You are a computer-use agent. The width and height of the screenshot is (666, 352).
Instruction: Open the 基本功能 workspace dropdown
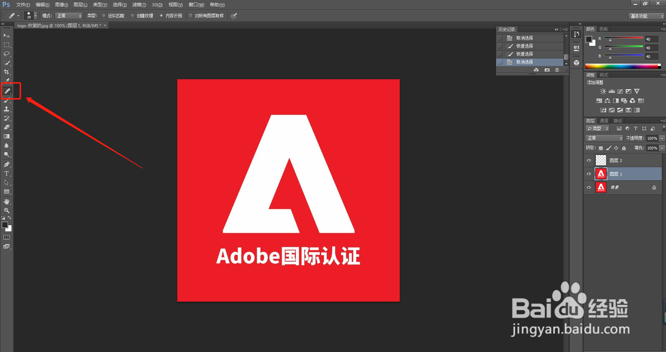pyautogui.click(x=646, y=16)
